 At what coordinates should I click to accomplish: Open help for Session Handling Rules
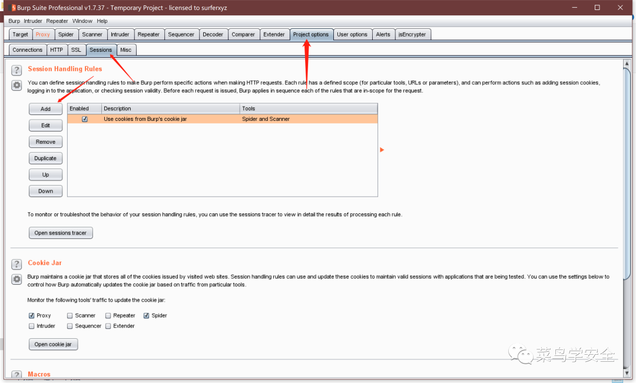pos(16,70)
